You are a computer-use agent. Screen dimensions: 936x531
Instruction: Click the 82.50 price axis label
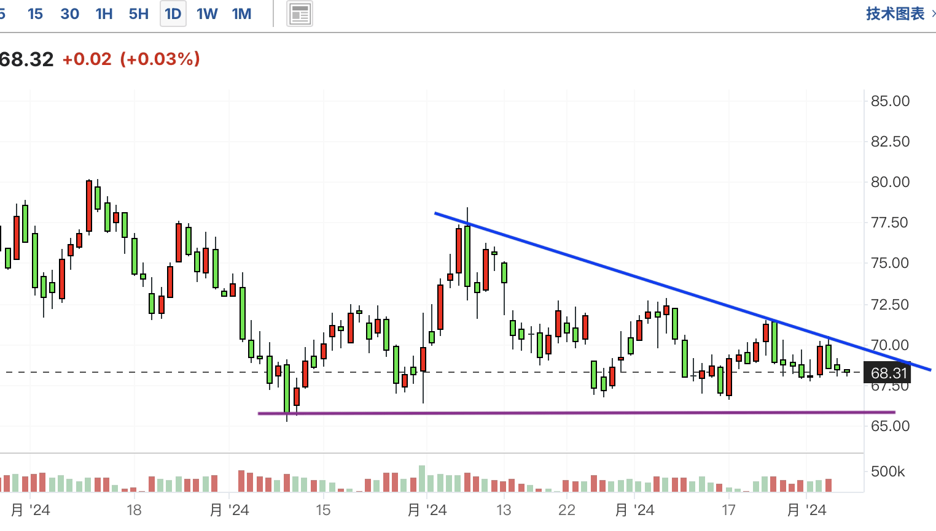coord(890,142)
